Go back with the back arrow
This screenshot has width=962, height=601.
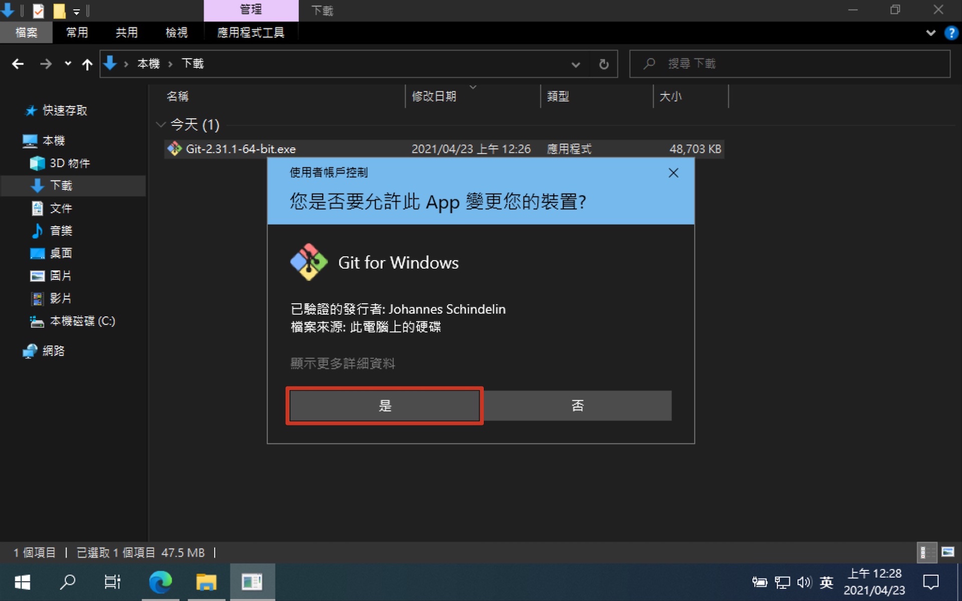[18, 64]
